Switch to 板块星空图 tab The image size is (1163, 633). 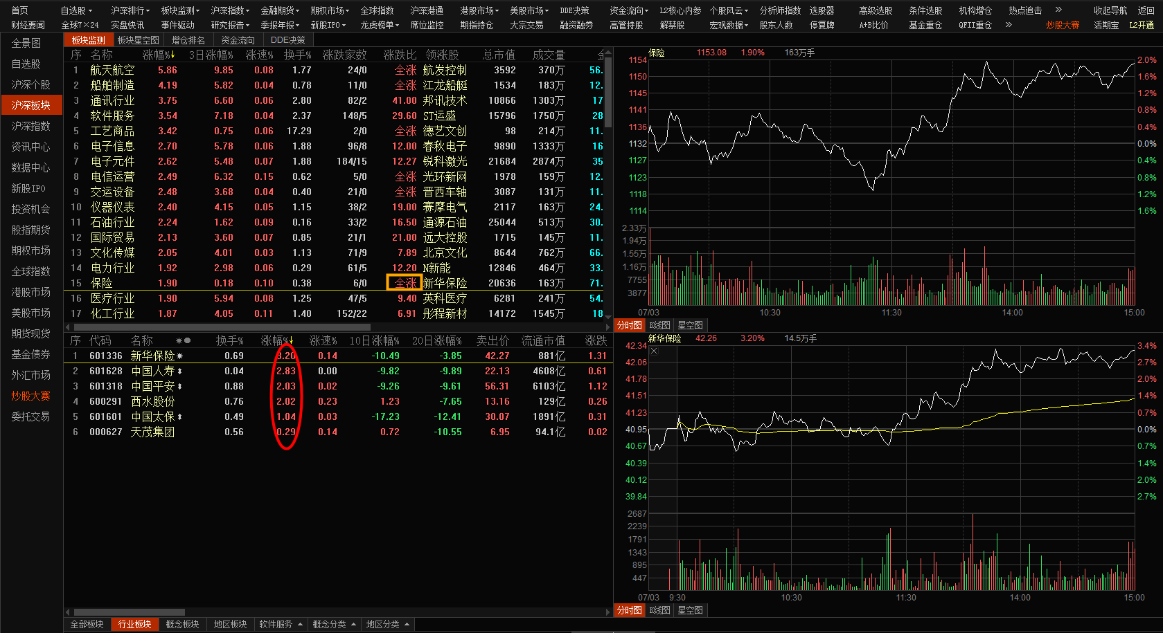click(139, 40)
